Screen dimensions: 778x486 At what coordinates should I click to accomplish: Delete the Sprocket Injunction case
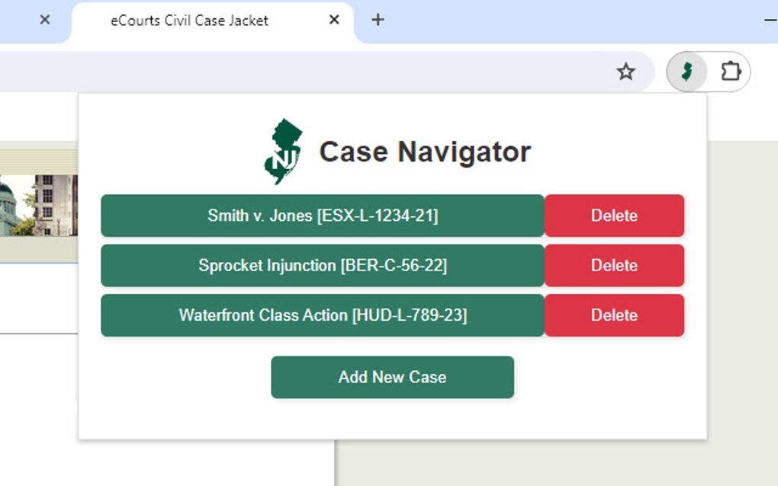[x=614, y=265]
